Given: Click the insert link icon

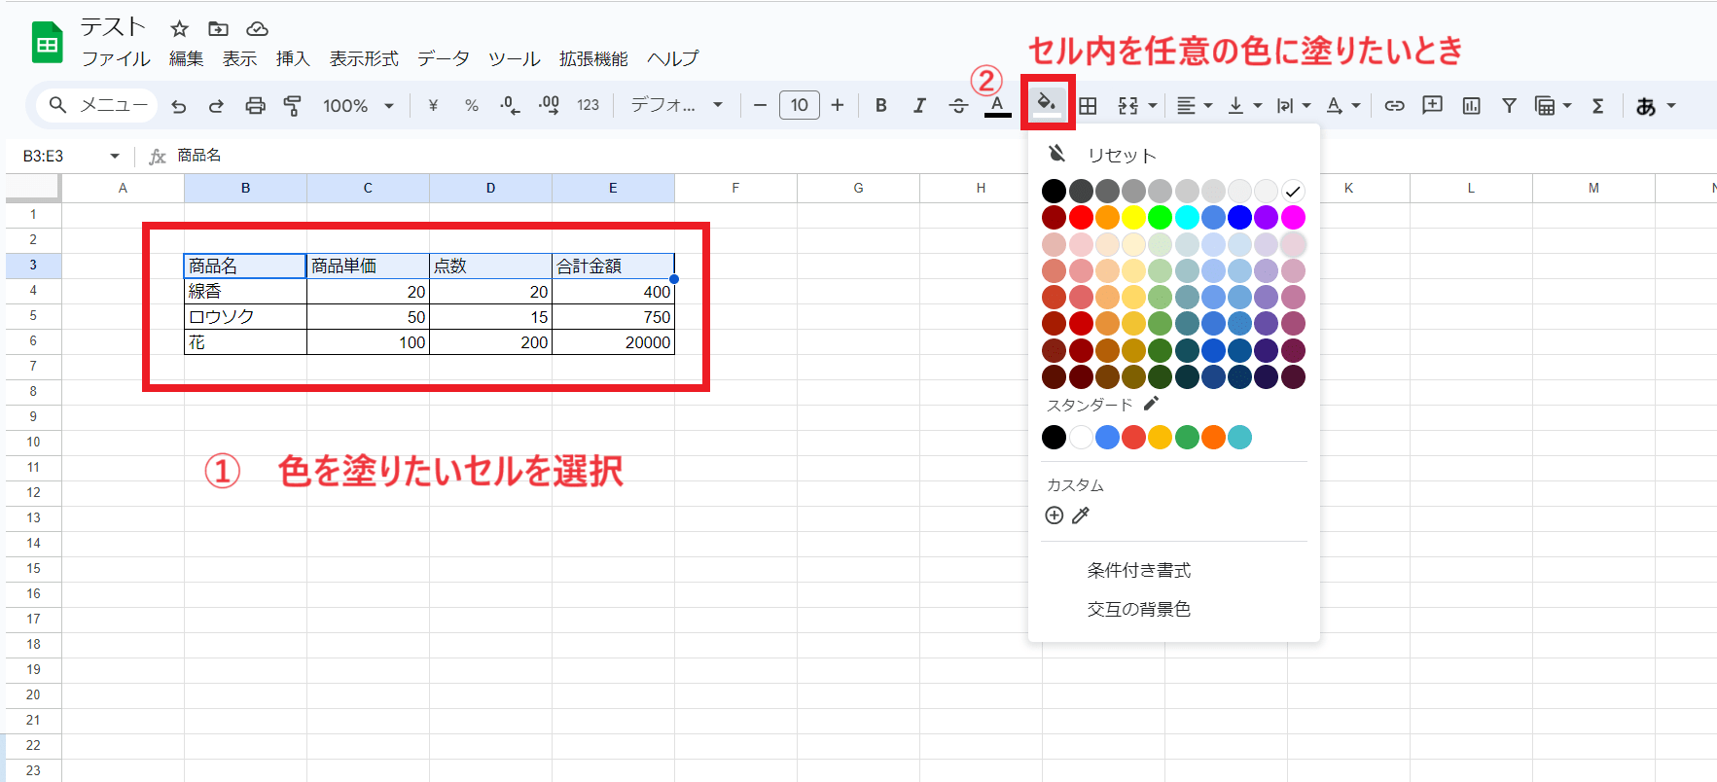Looking at the screenshot, I should pyautogui.click(x=1394, y=106).
